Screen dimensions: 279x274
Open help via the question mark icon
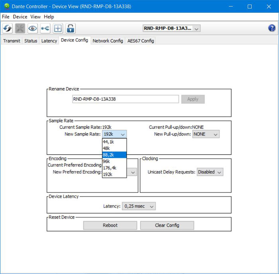tap(272, 28)
